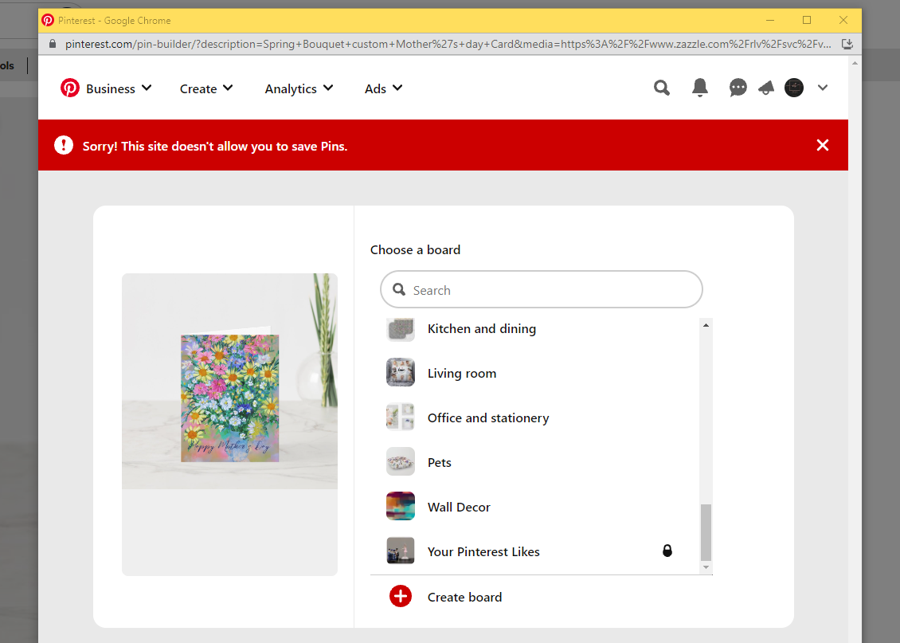Click the Mother's Day card pin image
The height and width of the screenshot is (643, 900).
tap(229, 381)
